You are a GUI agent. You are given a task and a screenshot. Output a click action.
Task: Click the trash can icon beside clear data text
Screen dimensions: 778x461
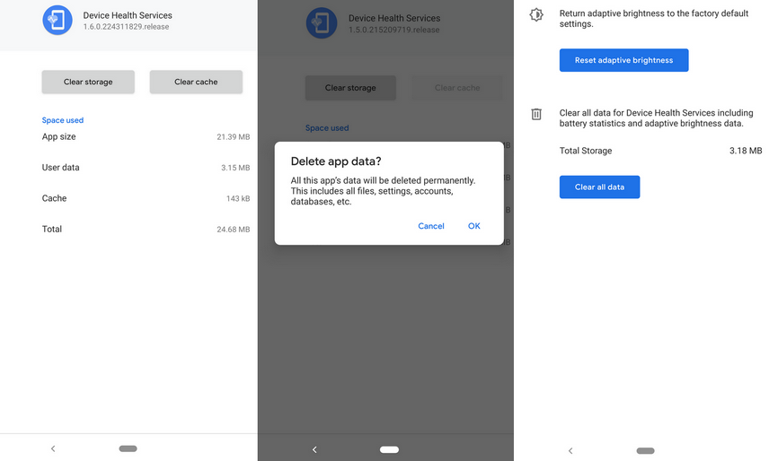[x=536, y=114]
